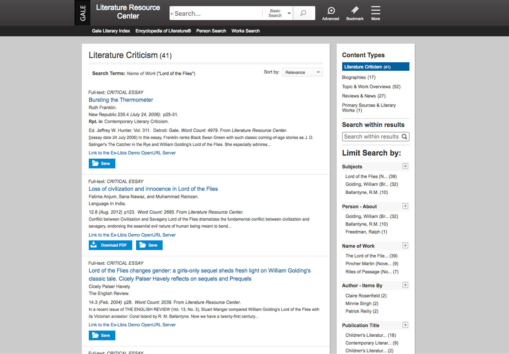This screenshot has width=509, height=354.
Task: Open Works Search menu item
Action: [x=245, y=31]
